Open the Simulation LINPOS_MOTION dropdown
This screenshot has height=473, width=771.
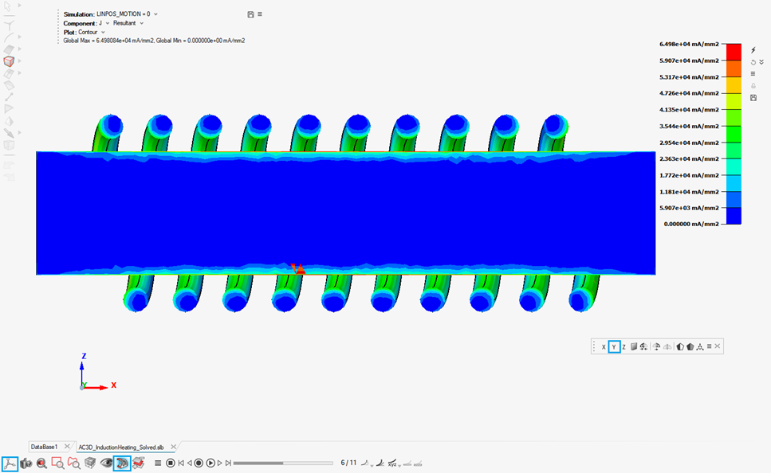[155, 14]
